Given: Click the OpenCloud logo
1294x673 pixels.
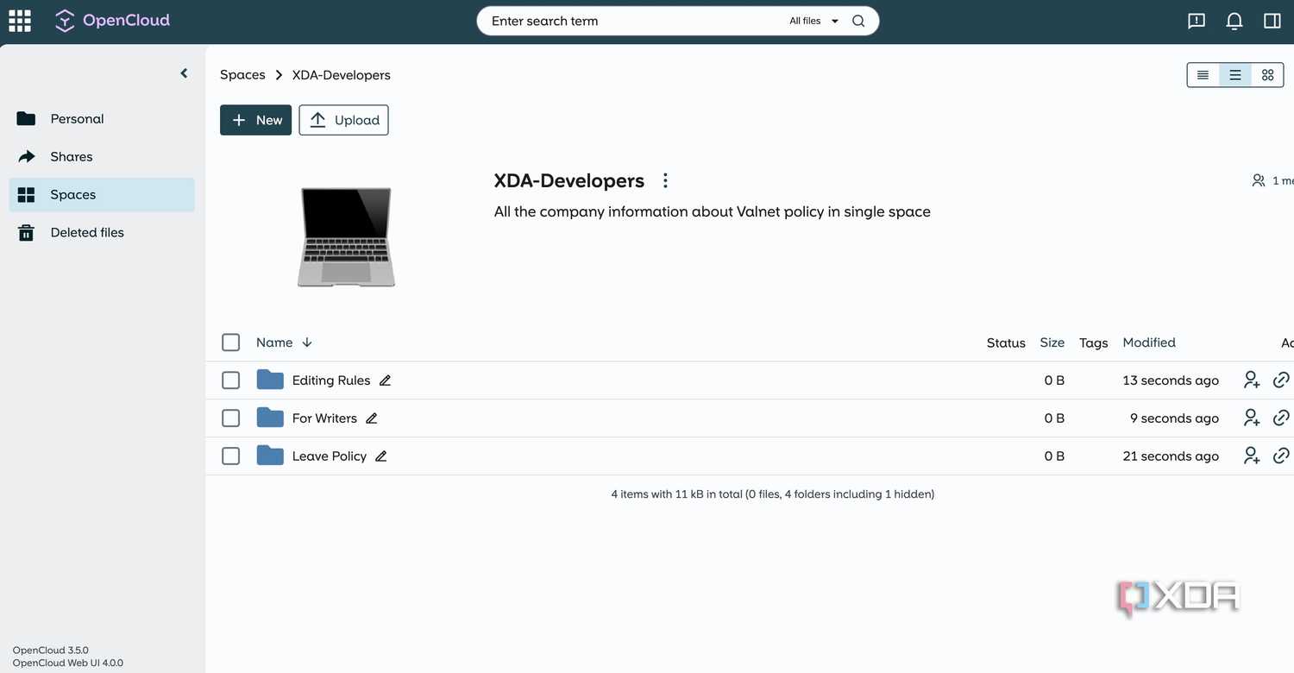Looking at the screenshot, I should pos(112,21).
